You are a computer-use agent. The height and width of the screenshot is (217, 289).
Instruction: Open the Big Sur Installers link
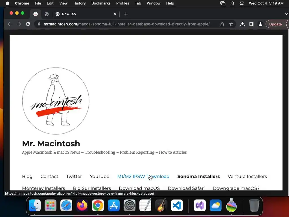(x=92, y=188)
